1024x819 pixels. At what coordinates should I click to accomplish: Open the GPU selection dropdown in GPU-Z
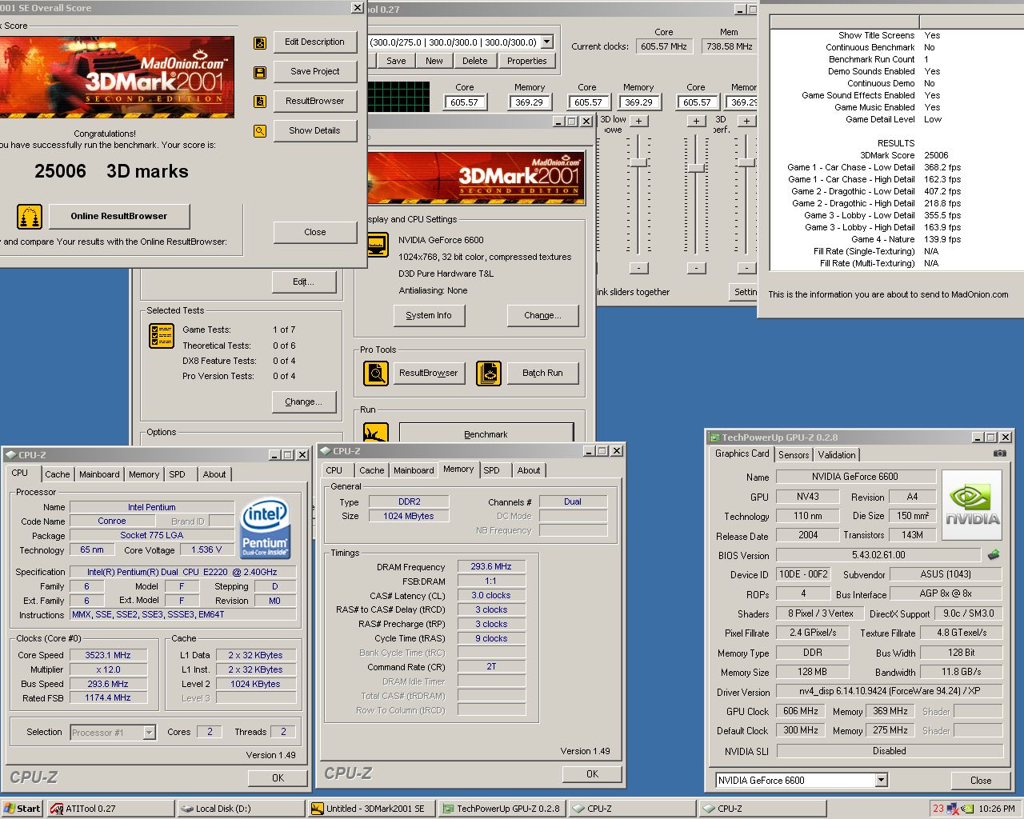pyautogui.click(x=882, y=780)
